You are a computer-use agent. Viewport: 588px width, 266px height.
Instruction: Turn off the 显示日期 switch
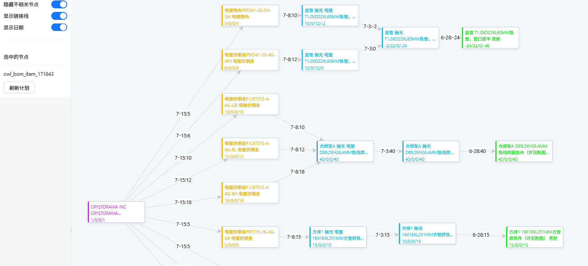point(59,27)
